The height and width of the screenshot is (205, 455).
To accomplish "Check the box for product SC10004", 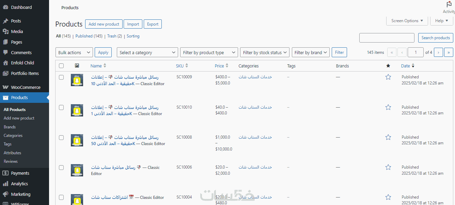I will [x=61, y=197].
